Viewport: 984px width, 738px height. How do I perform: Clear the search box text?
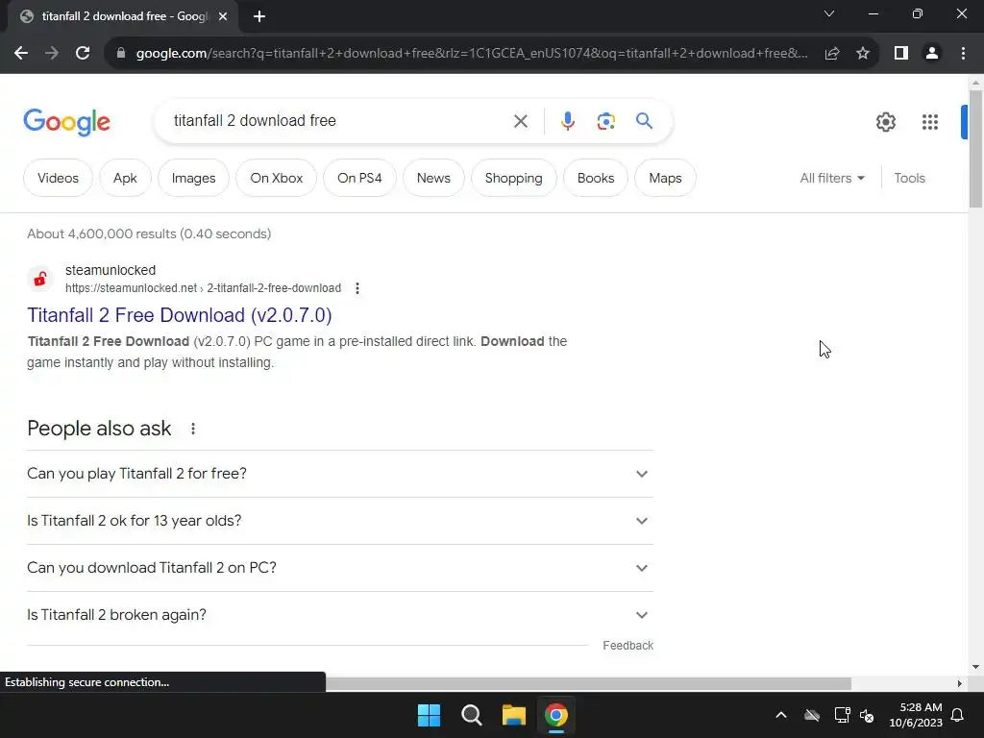tap(520, 121)
